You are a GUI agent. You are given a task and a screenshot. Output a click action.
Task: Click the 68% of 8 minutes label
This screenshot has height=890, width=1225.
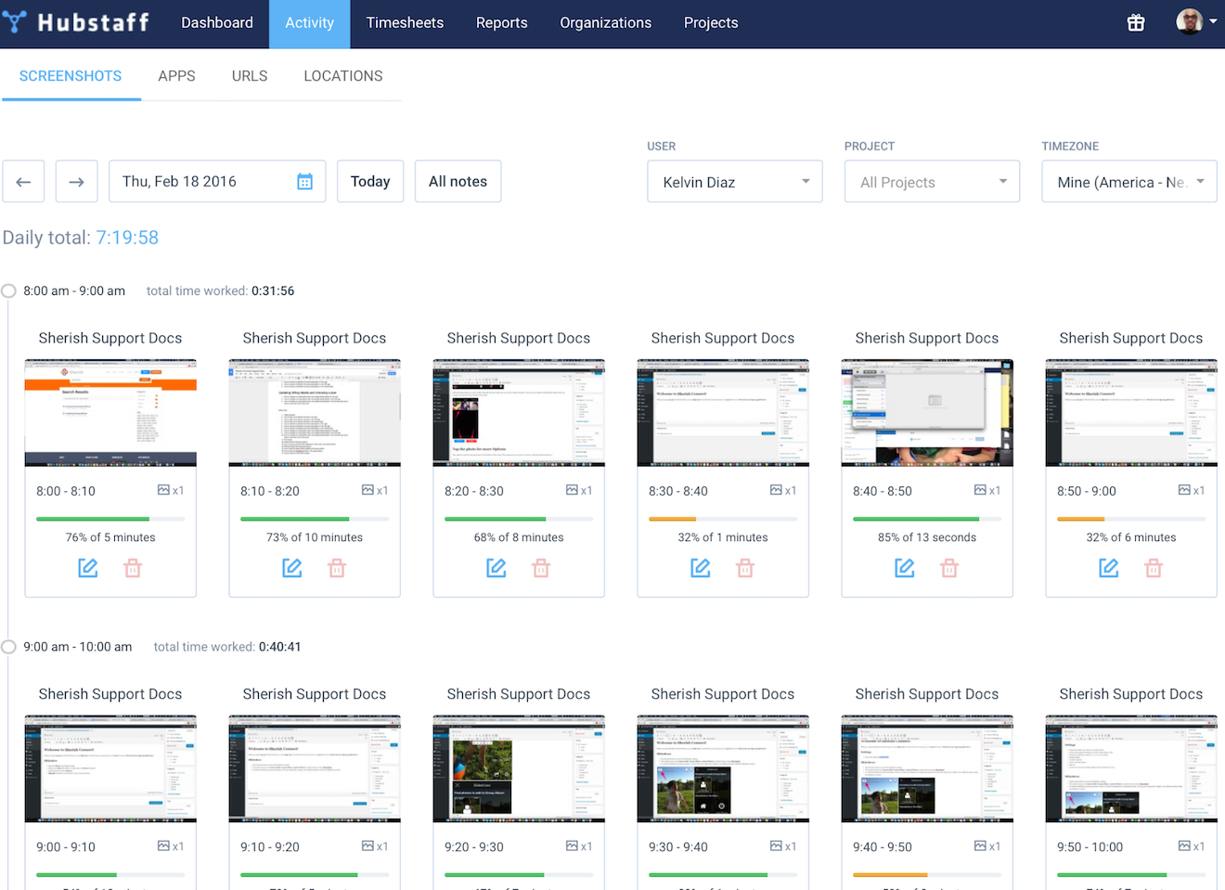(x=519, y=537)
